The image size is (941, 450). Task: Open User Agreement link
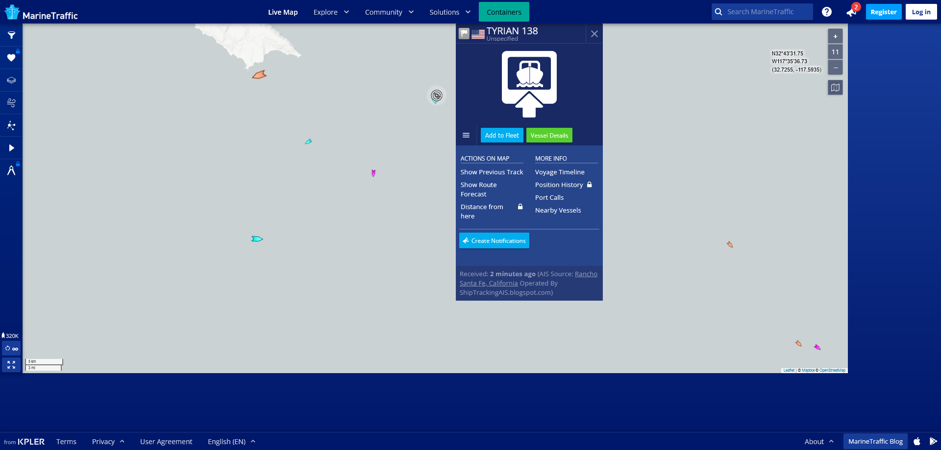166,442
